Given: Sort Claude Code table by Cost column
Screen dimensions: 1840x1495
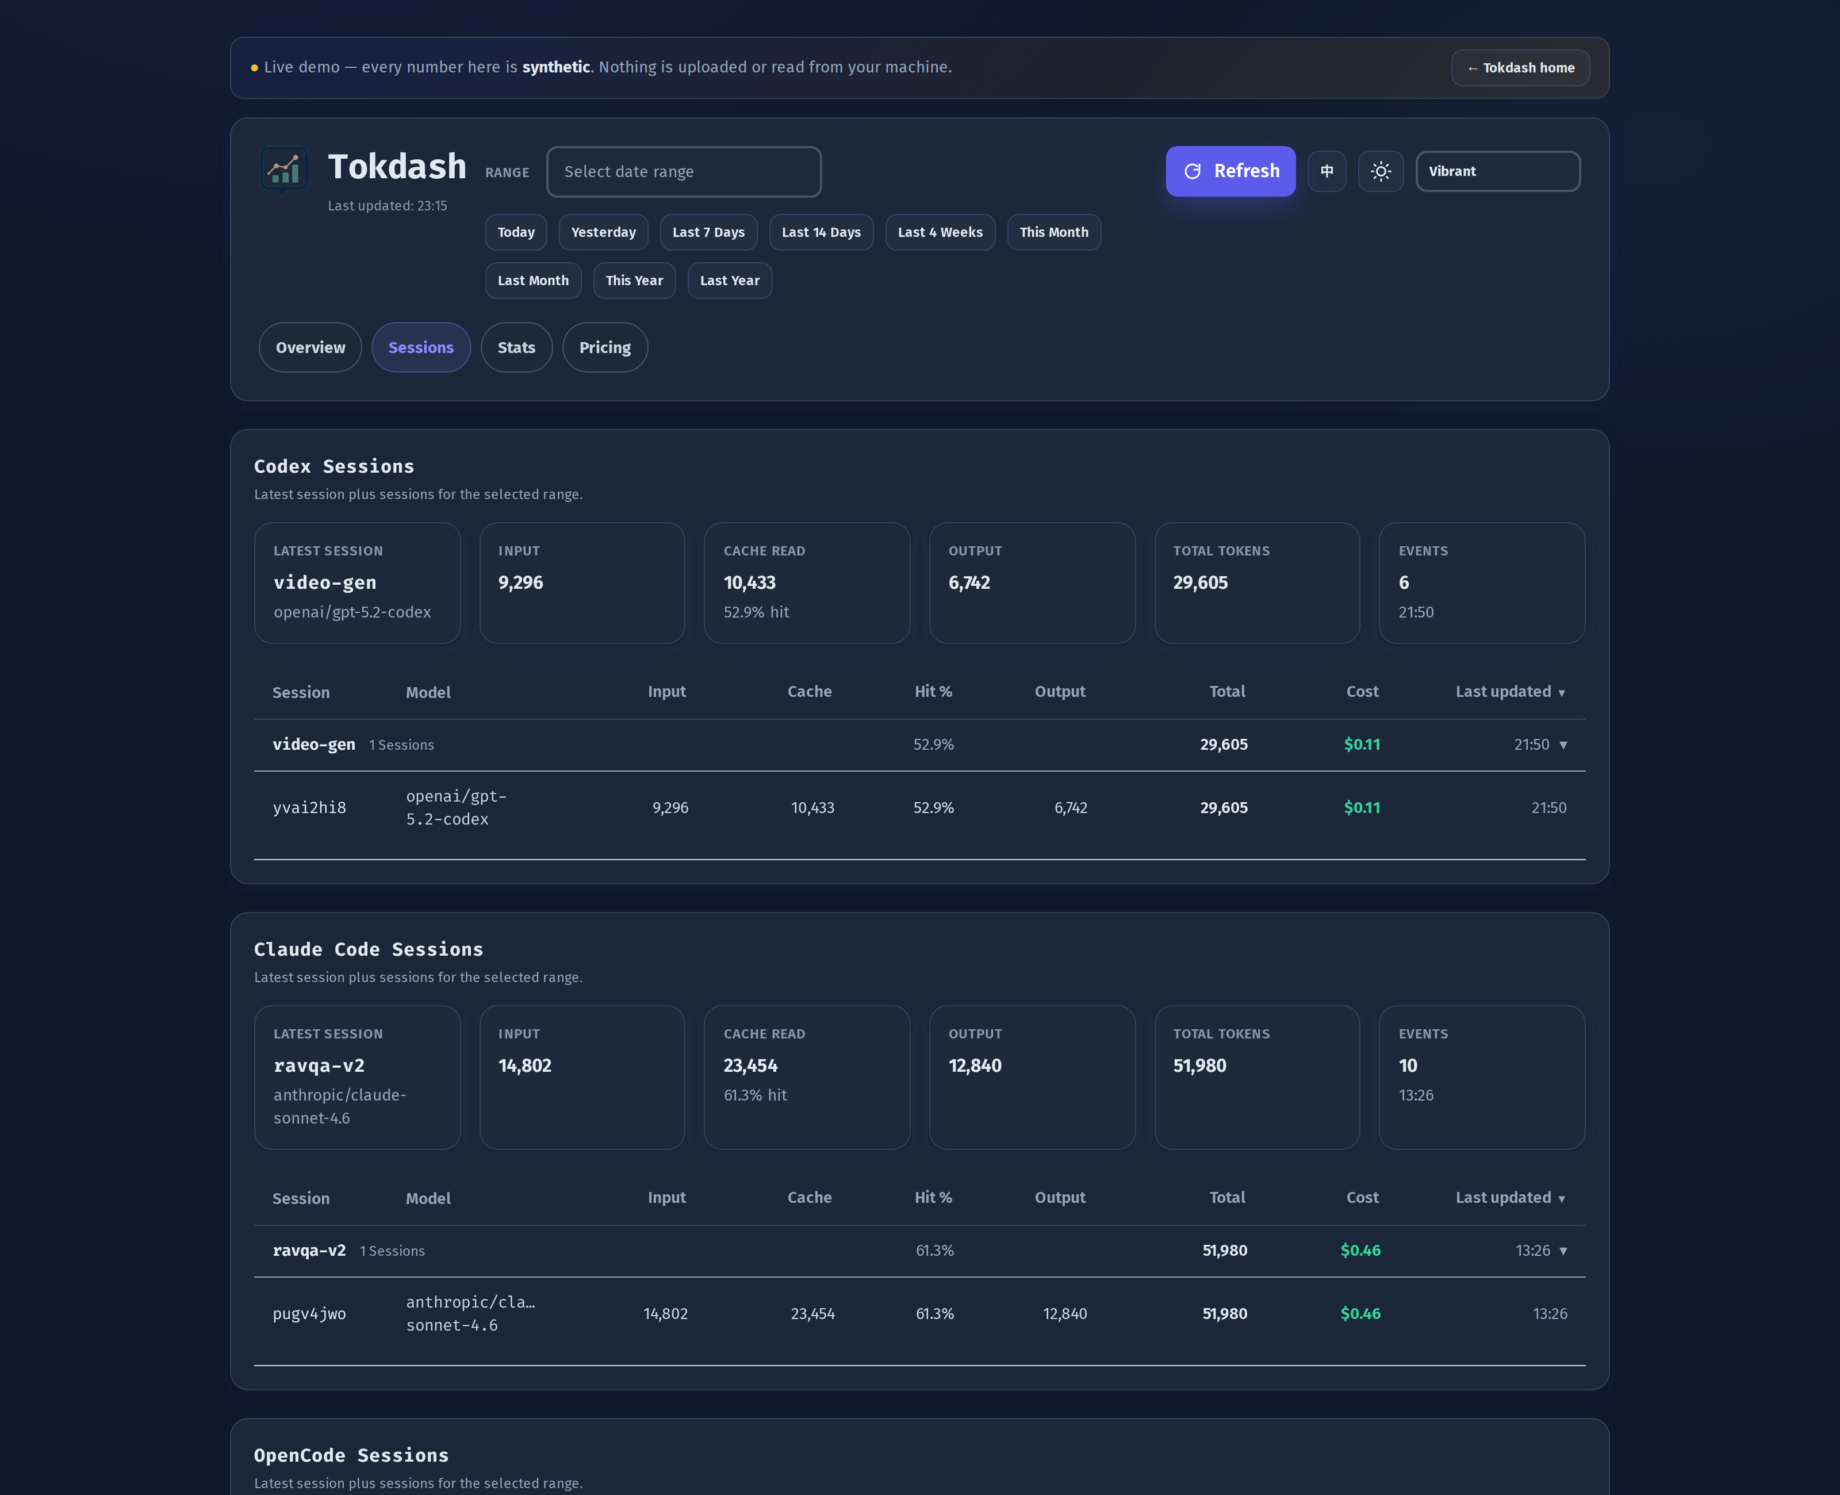Looking at the screenshot, I should pos(1362,1198).
